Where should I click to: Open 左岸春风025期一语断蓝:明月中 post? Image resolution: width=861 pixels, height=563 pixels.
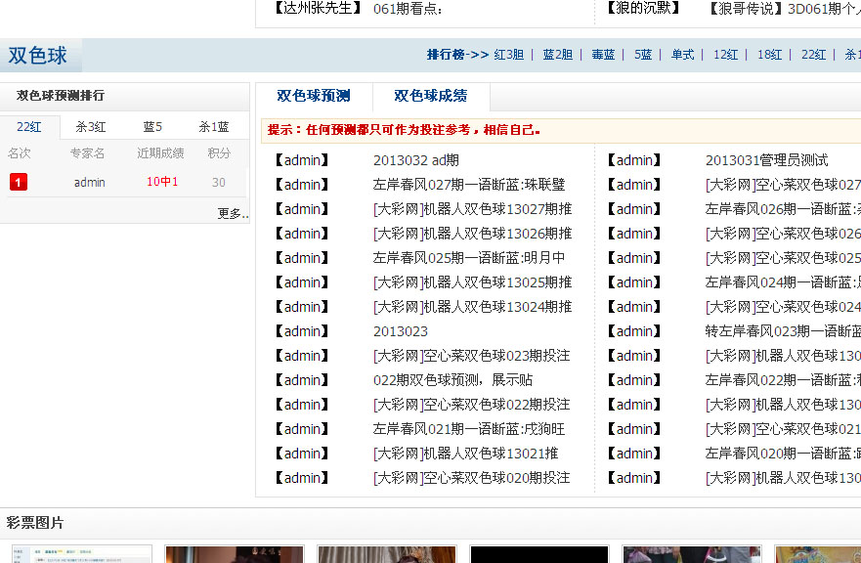pyautogui.click(x=469, y=258)
